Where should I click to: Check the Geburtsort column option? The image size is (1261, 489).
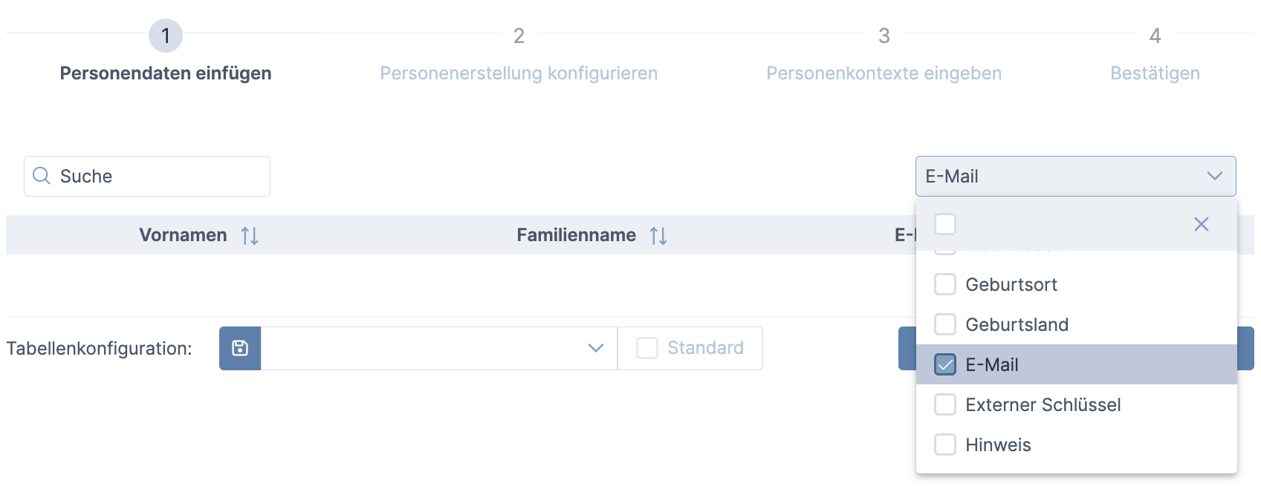(x=945, y=284)
